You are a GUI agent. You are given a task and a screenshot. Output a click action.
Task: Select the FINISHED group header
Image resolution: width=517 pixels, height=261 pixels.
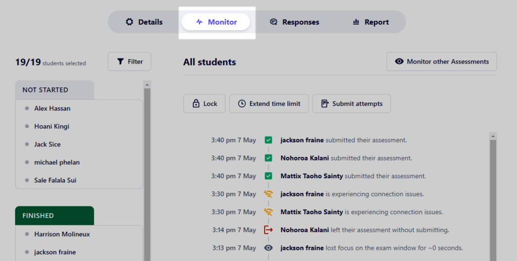pyautogui.click(x=55, y=216)
